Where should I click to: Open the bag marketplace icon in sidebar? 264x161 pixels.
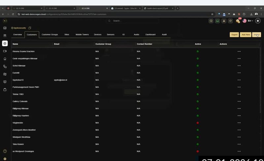point(5,90)
